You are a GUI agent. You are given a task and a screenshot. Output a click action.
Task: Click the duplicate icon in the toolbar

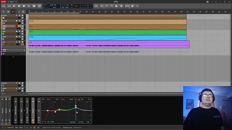point(116,6)
